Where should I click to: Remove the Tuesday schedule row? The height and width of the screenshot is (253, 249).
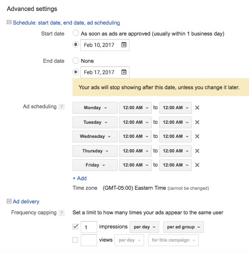197,122
